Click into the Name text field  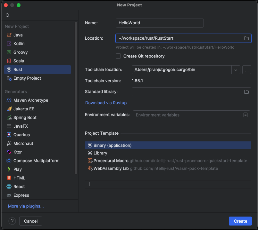click(x=159, y=23)
